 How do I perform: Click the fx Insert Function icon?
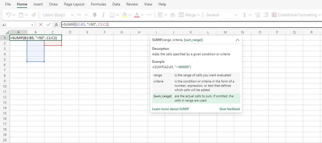pos(56,25)
